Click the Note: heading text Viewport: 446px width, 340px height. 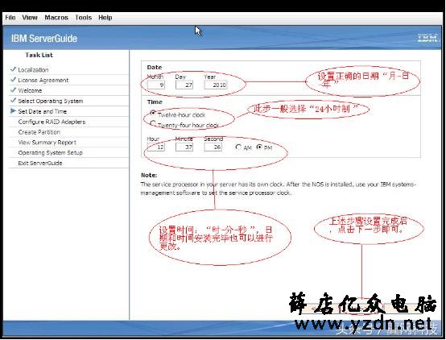[149, 175]
